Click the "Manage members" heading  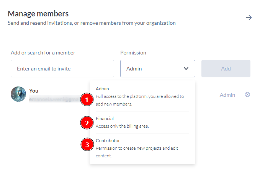(x=38, y=14)
